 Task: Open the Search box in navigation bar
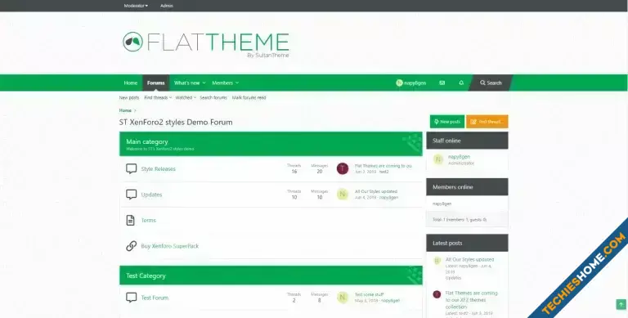491,83
